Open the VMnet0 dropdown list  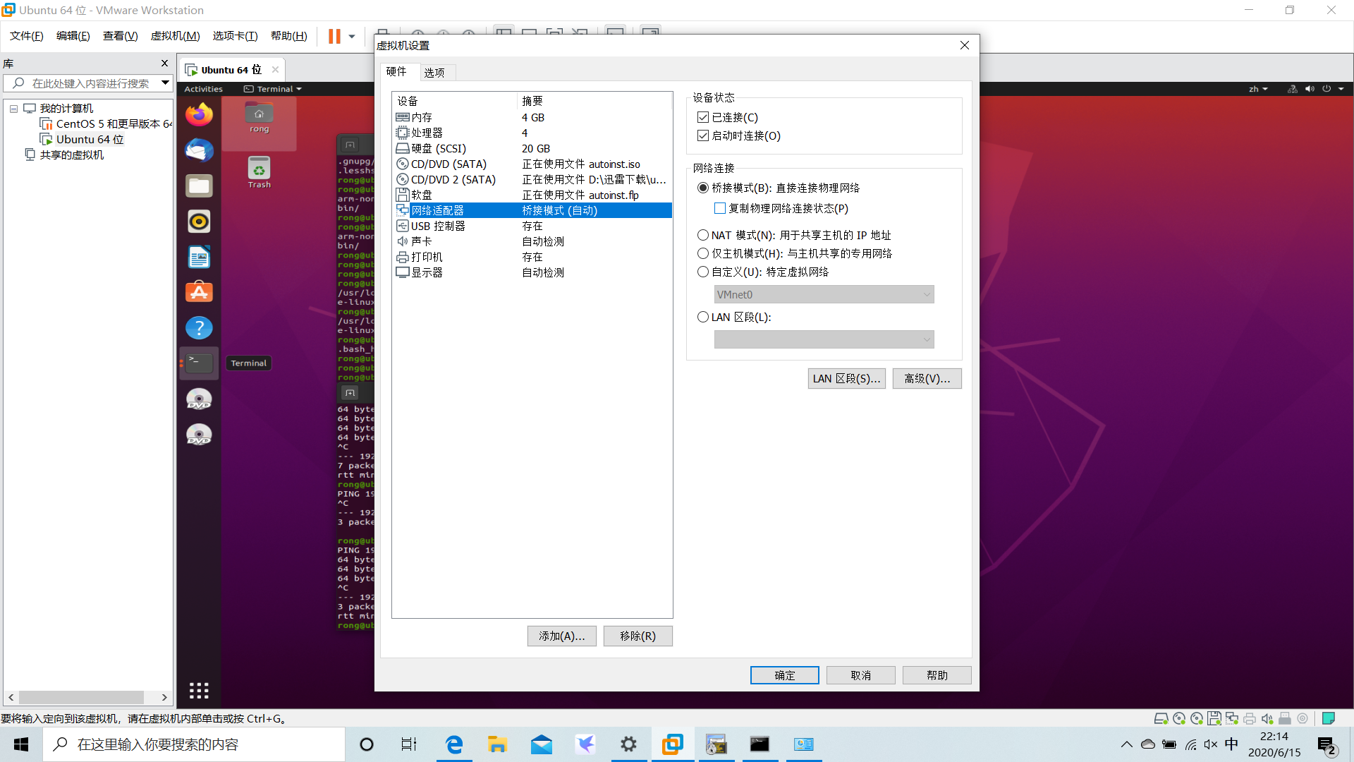(x=824, y=294)
